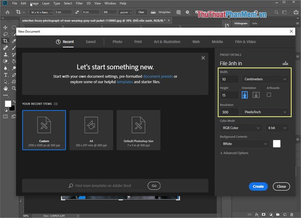The width and height of the screenshot is (301, 218).
Task: Click the white background color swatch
Action: click(x=276, y=144)
